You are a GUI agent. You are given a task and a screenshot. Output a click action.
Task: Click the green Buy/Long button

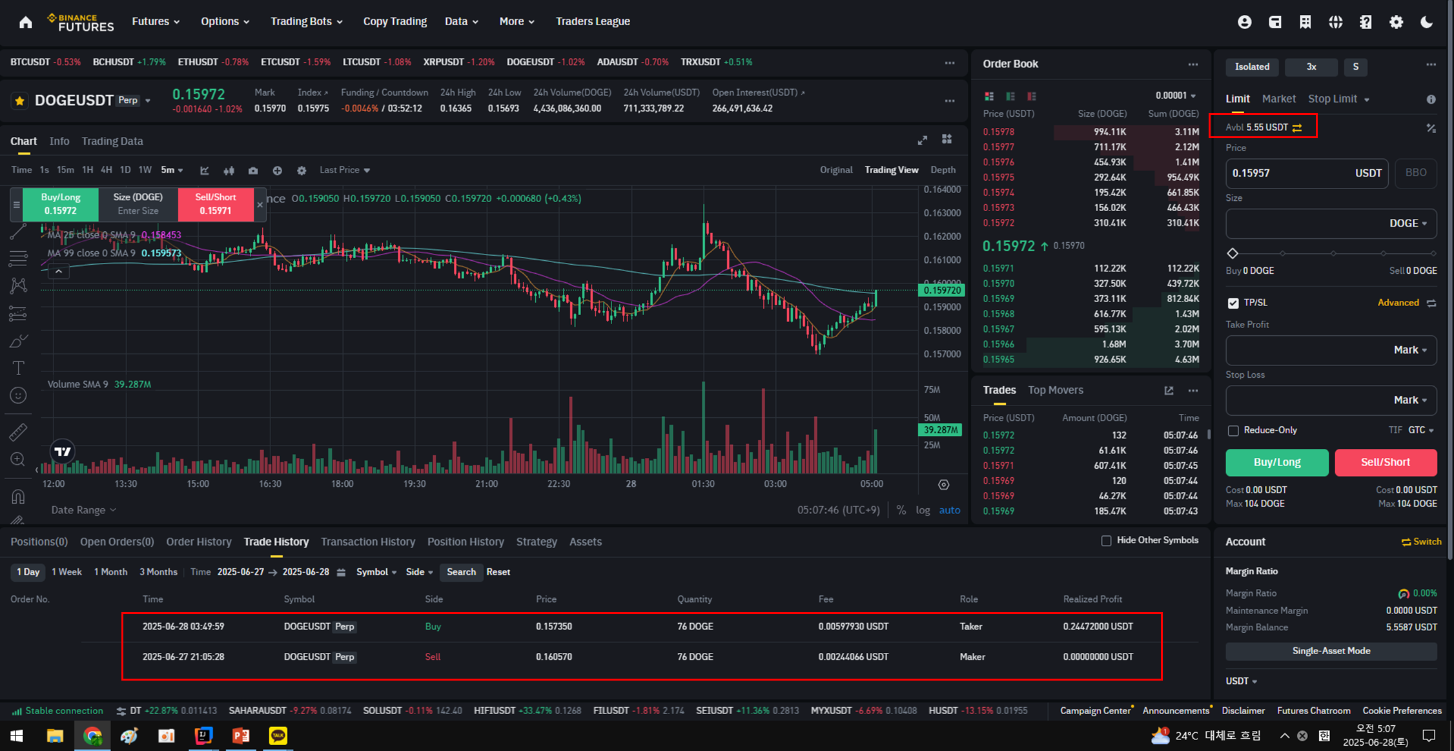click(1276, 462)
